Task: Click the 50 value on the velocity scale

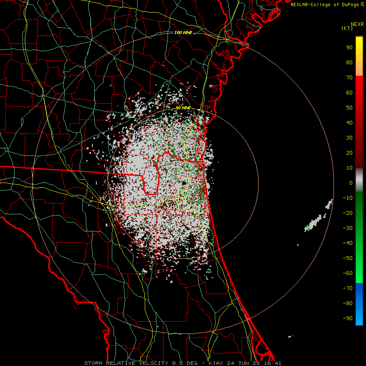Action: [349, 108]
